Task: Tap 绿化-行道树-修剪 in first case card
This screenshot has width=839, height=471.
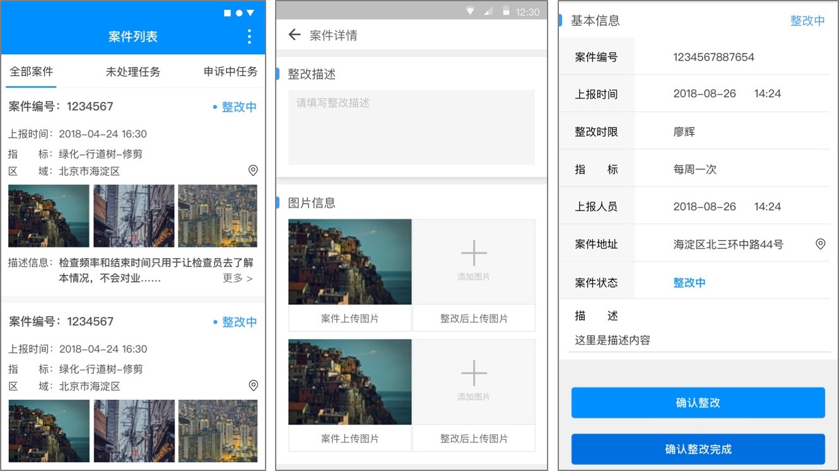Action: pos(101,154)
